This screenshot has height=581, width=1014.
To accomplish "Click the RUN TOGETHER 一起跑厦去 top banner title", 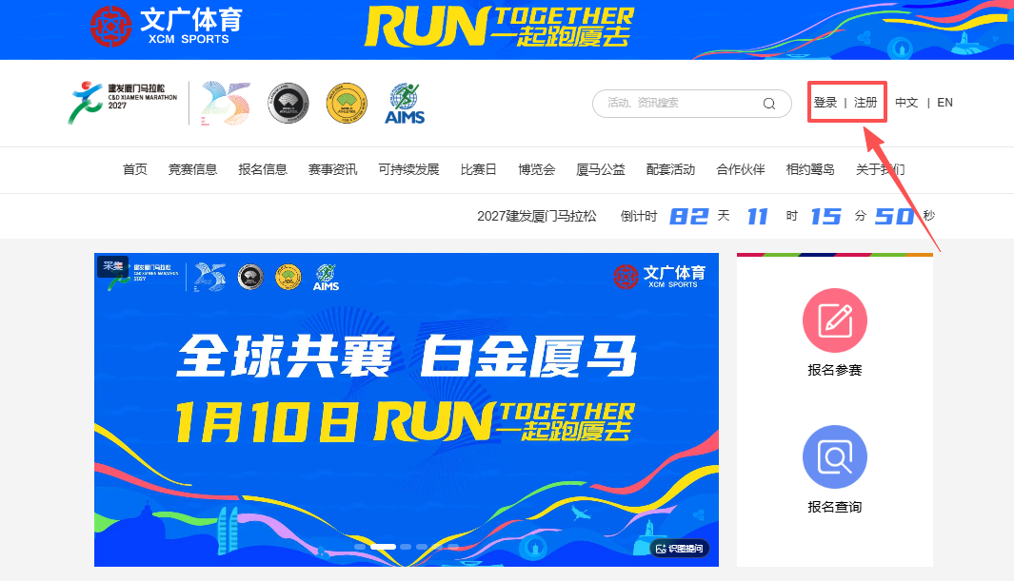I will pos(499,27).
